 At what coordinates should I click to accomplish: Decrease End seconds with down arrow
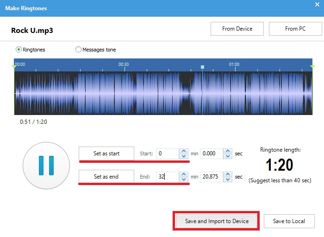(228, 179)
